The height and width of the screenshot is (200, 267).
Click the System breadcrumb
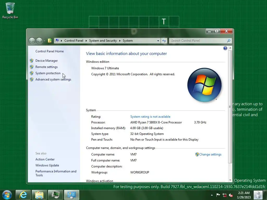pyautogui.click(x=128, y=41)
